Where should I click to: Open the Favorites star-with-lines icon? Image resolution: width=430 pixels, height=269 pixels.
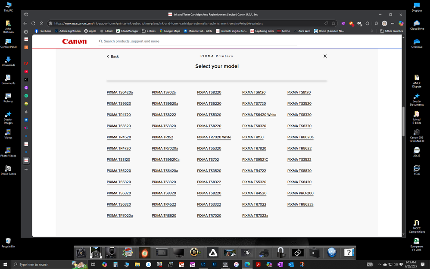click(376, 23)
